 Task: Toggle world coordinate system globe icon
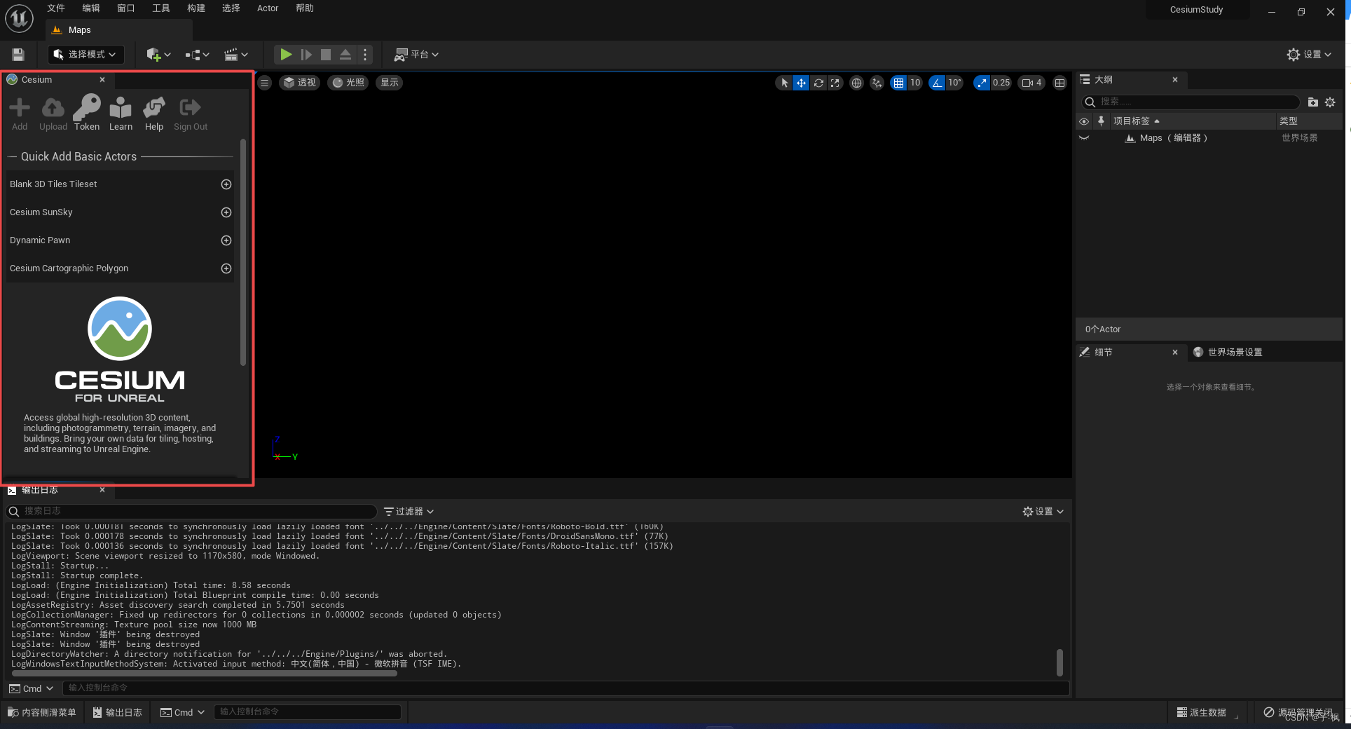coord(856,83)
